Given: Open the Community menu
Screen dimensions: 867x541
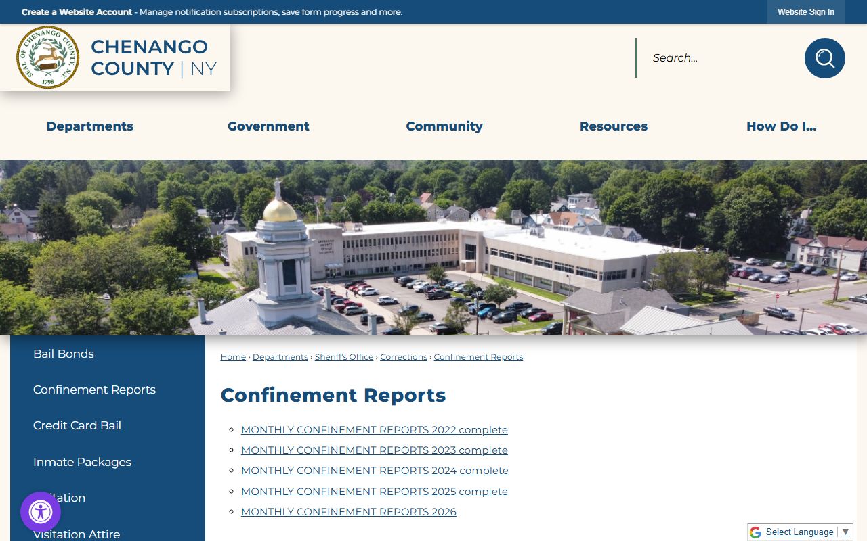Looking at the screenshot, I should click(x=444, y=126).
